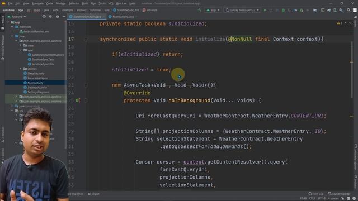Click the initialize breadcrumb in navigation bar
Image resolution: width=358 pixels, height=201 pixels.
coord(150,10)
